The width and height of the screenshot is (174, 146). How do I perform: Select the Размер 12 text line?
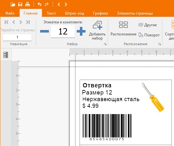(x=97, y=92)
